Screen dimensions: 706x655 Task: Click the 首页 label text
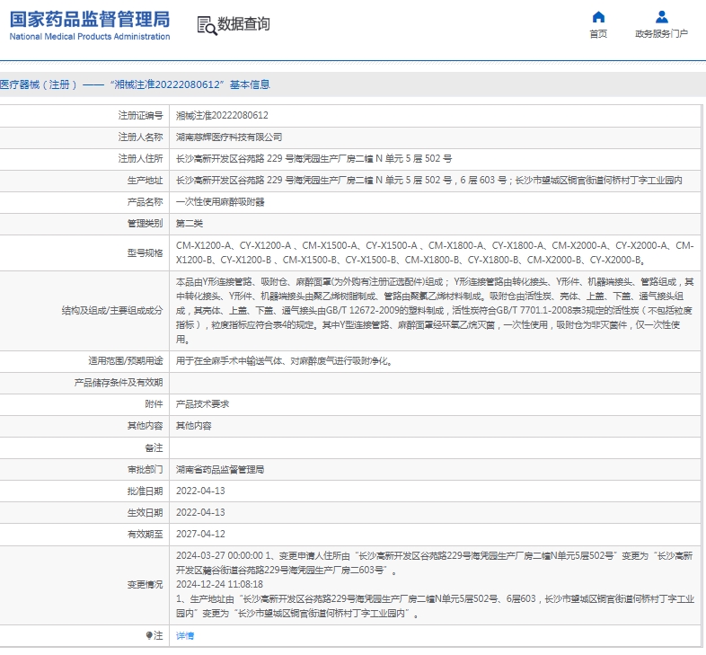click(598, 34)
